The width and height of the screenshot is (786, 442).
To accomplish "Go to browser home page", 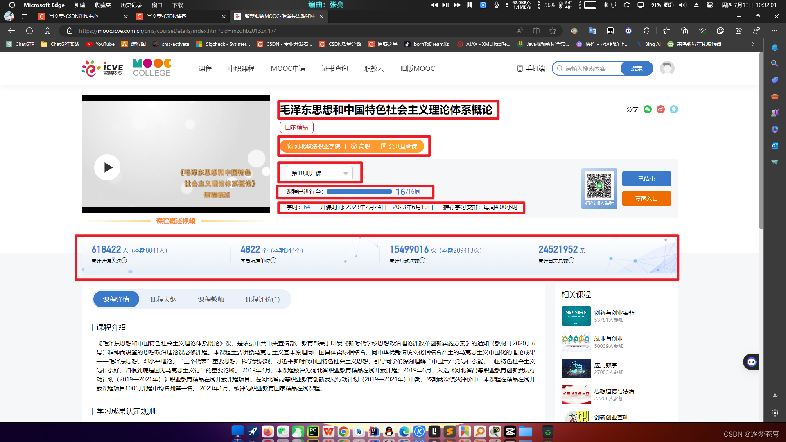I will click(x=47, y=31).
